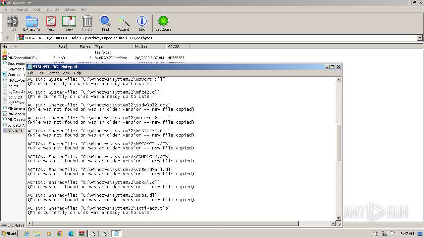This screenshot has height=238, width=424.
Task: Launch Google Chrome from taskbar
Action: coord(60,234)
